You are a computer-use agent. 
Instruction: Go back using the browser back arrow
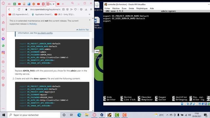pos(9,10)
